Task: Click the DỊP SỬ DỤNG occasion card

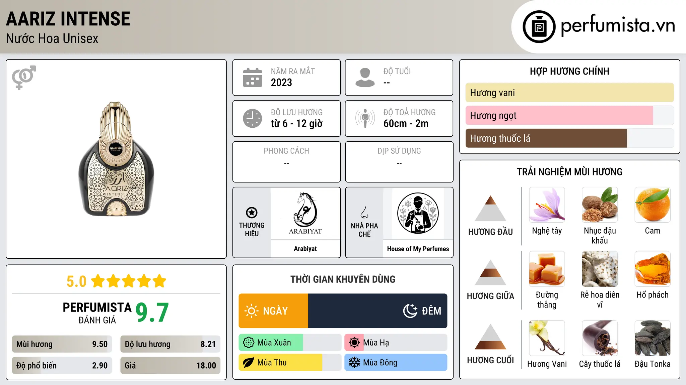Action: (399, 162)
